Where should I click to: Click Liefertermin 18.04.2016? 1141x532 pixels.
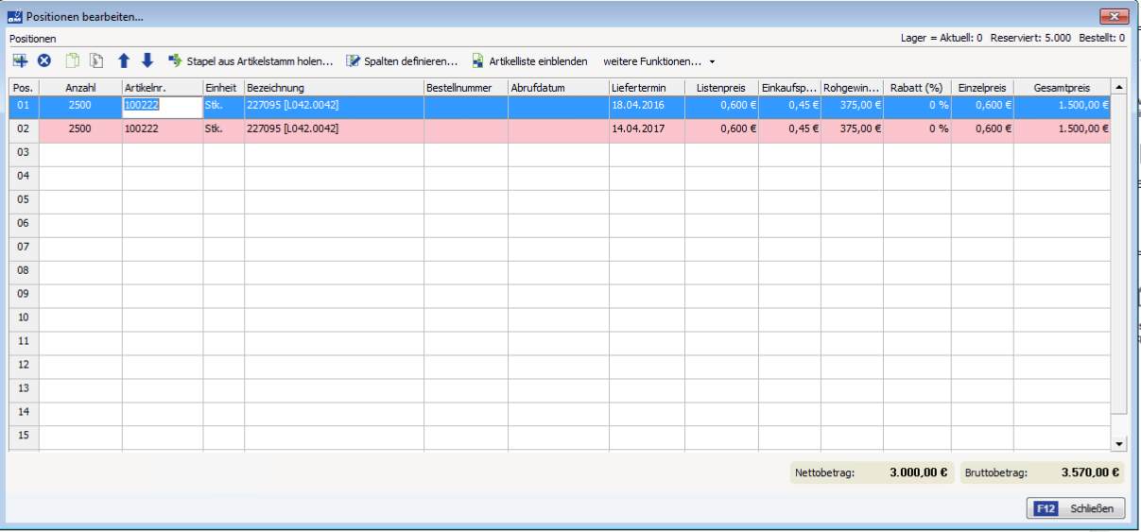point(647,106)
